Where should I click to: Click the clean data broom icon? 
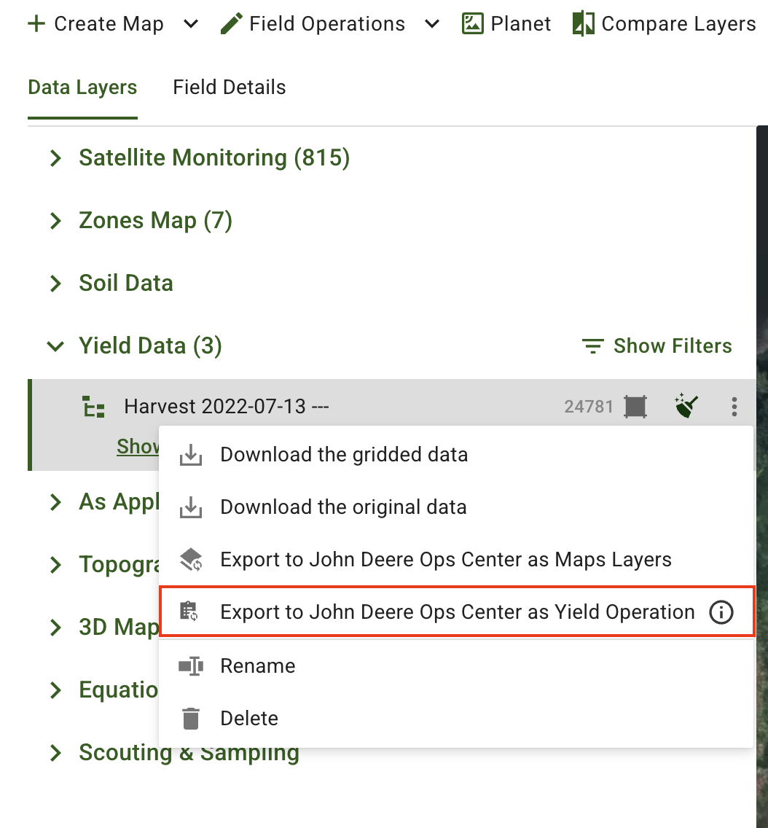coord(687,406)
